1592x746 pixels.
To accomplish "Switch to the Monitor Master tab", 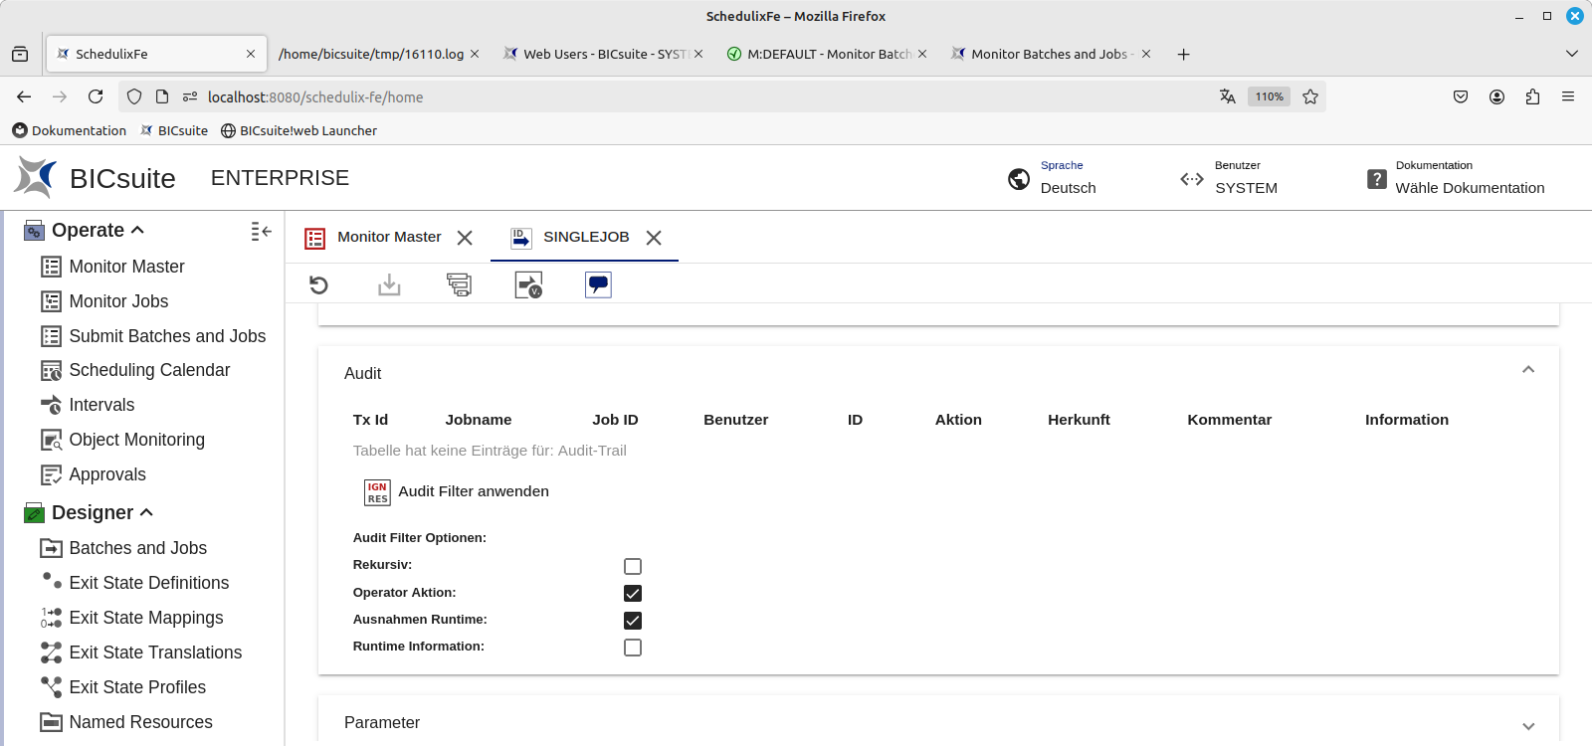I will pos(388,237).
